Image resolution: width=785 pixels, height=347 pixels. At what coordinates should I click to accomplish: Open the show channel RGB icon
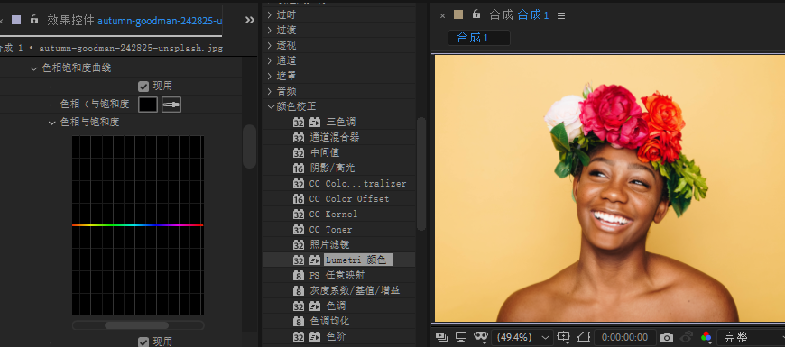[706, 337]
